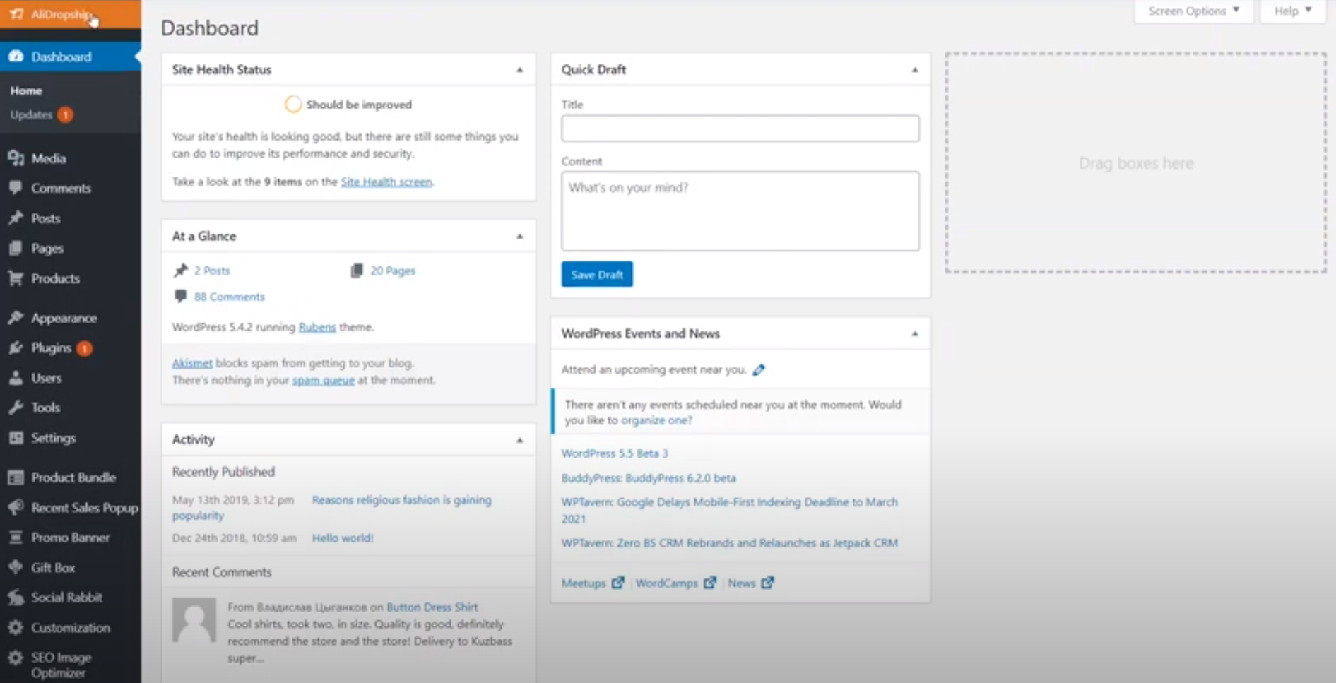Click the Save Draft button
1336x683 pixels.
597,274
